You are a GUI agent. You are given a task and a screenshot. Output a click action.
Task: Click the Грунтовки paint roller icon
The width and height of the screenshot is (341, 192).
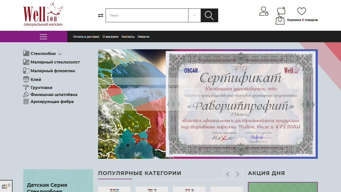pos(26,87)
